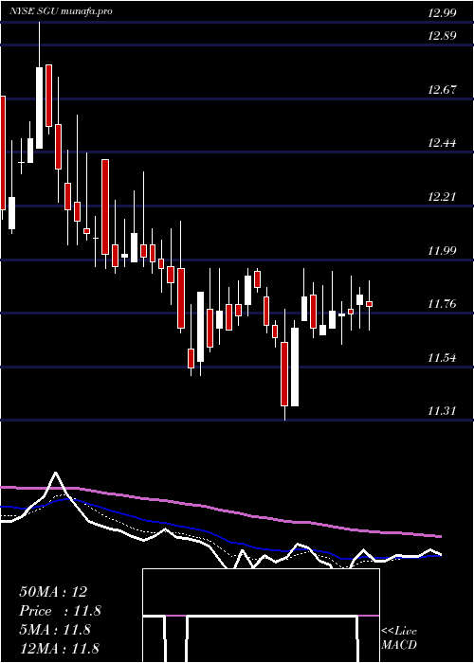Click the 11.99 price axis label
Image resolution: width=474 pixels, height=663 pixels.
[x=442, y=251]
